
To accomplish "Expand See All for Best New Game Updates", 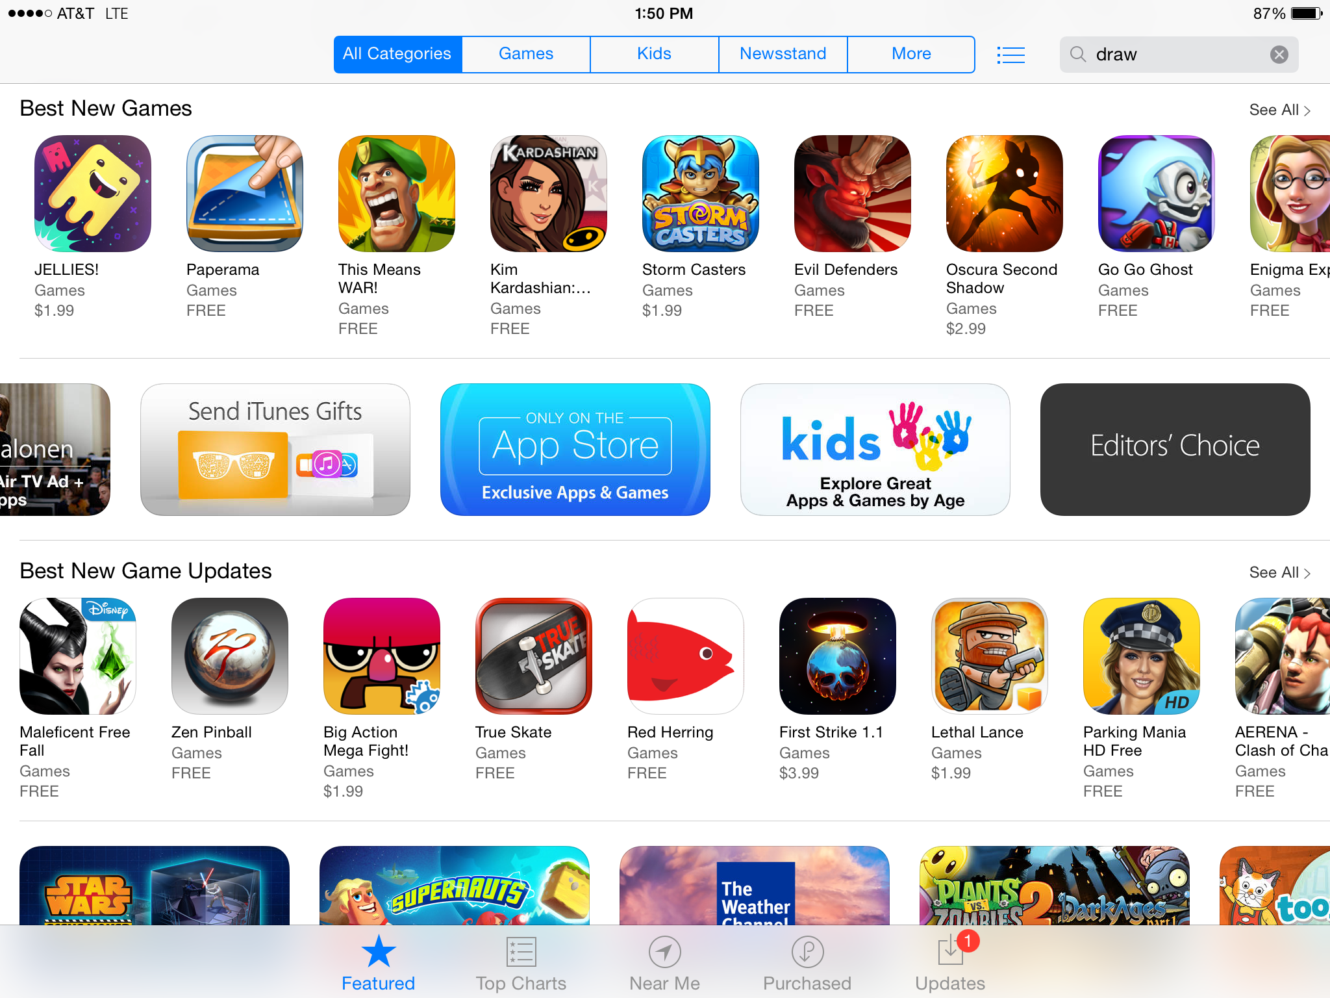I will tap(1279, 572).
